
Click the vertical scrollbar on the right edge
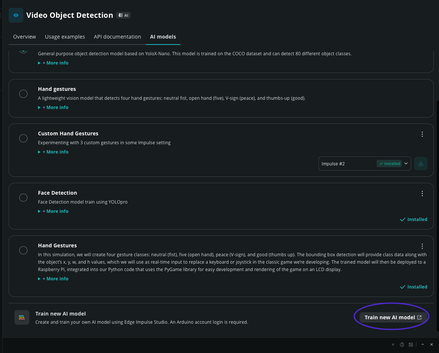pyautogui.click(x=438, y=216)
